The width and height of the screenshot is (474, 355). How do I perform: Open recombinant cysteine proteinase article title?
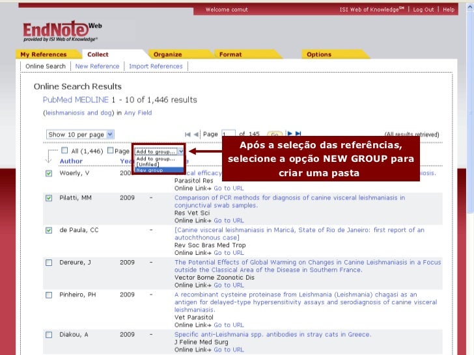[x=305, y=302]
